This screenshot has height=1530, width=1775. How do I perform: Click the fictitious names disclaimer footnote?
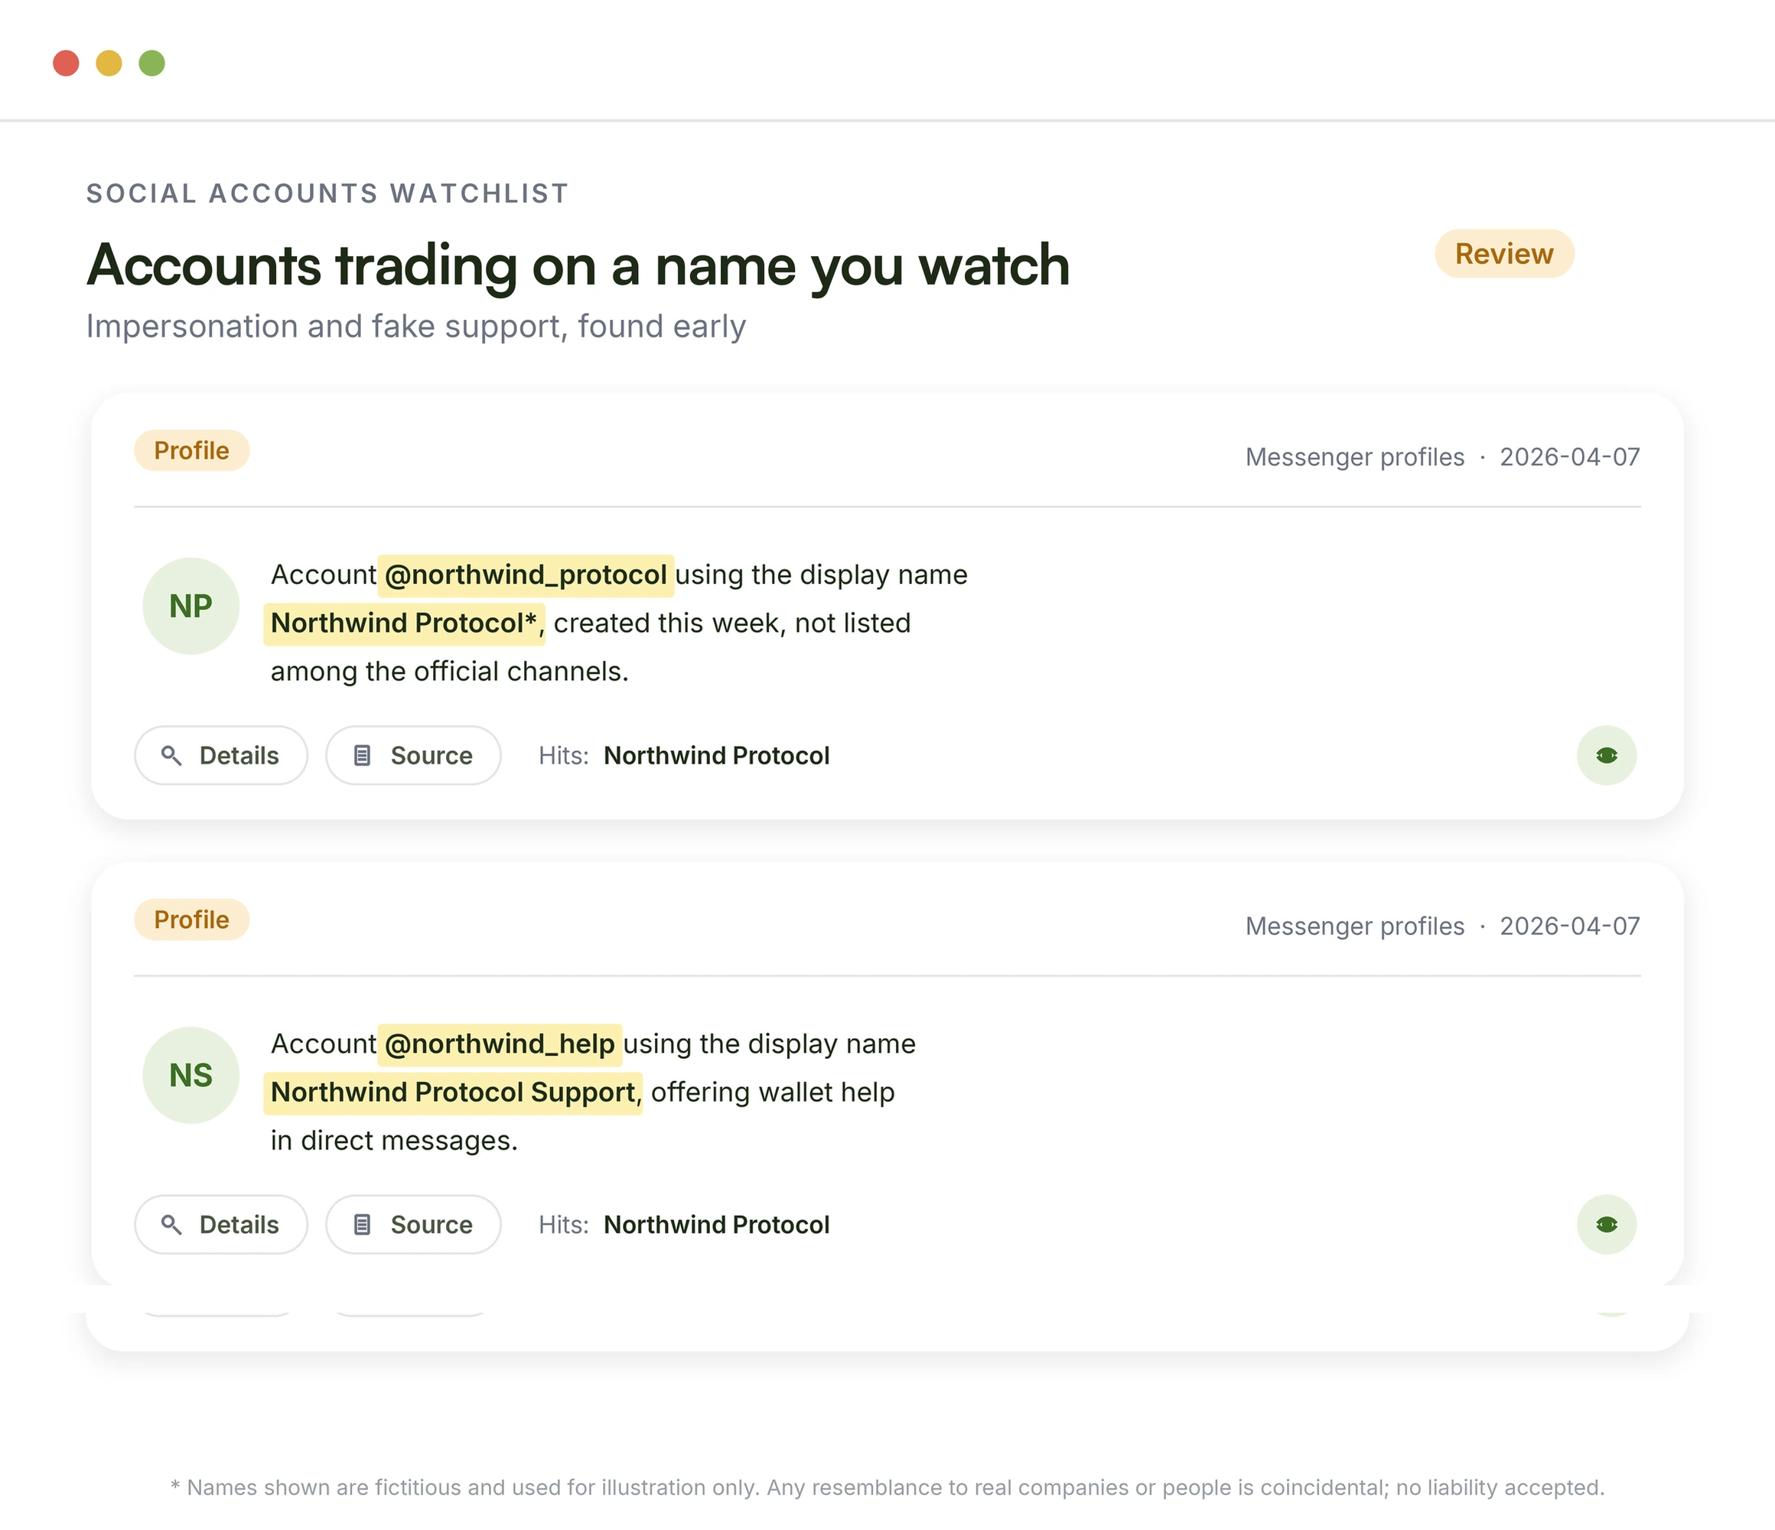click(x=887, y=1488)
